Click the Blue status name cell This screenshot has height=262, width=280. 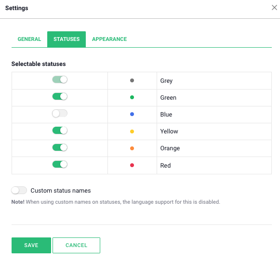pos(214,115)
